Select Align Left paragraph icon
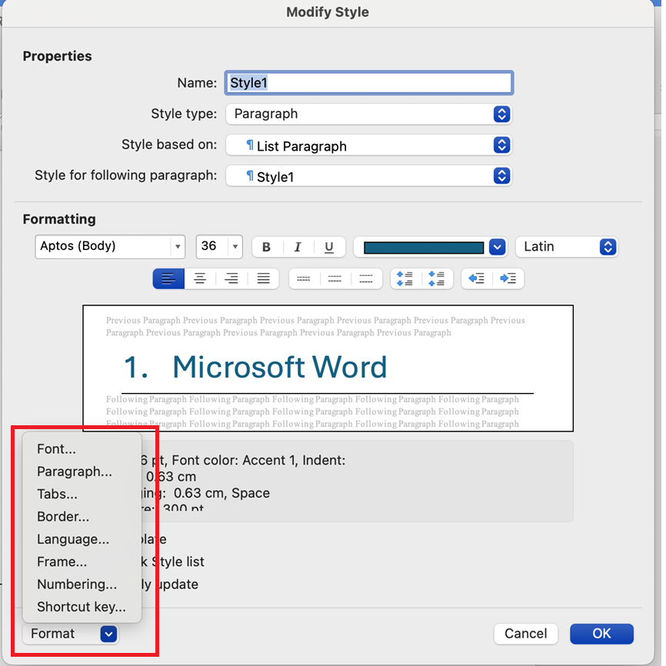 [168, 278]
